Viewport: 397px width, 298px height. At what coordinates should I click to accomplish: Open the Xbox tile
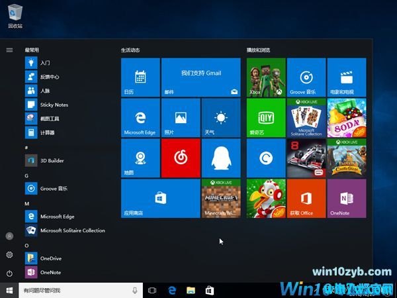tap(266, 77)
